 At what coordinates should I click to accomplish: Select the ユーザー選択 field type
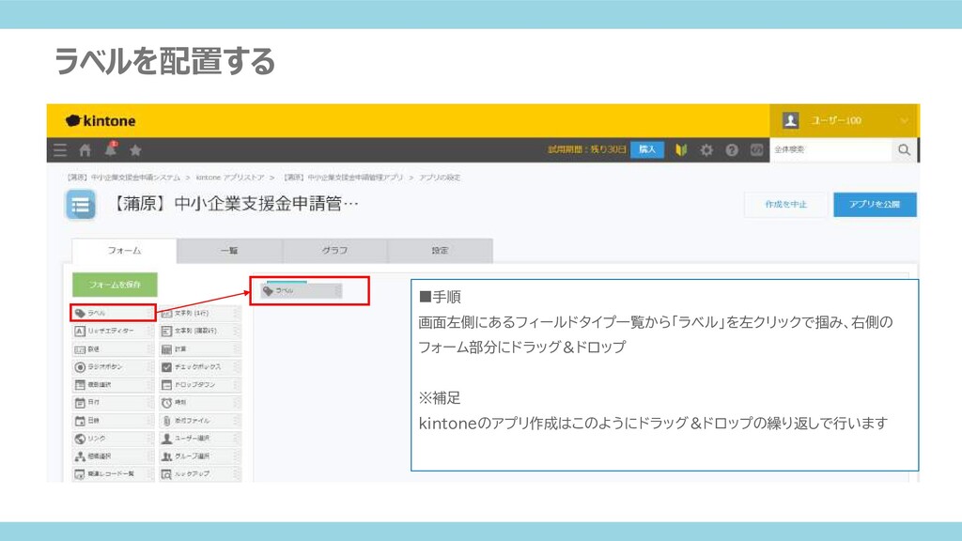200,439
